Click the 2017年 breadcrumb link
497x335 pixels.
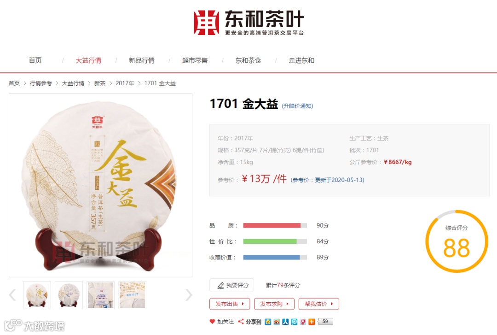125,83
